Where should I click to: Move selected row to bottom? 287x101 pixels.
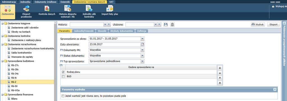pos(220,83)
